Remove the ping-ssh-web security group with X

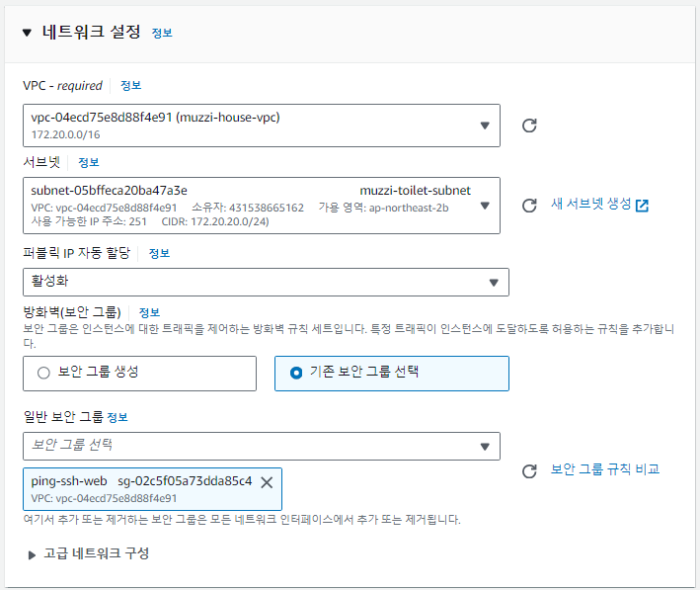tap(267, 482)
